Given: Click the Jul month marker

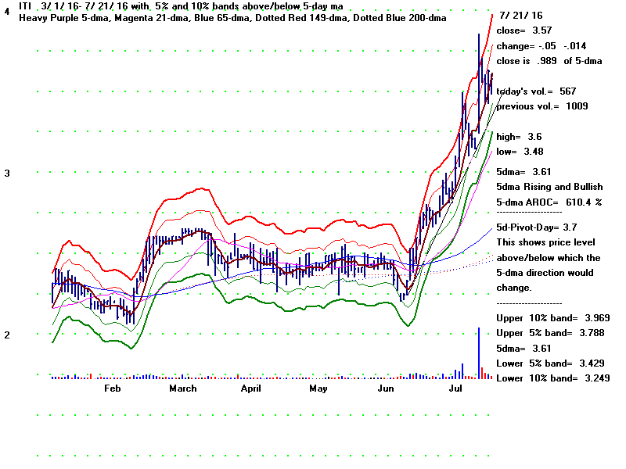Looking at the screenshot, I should (456, 388).
